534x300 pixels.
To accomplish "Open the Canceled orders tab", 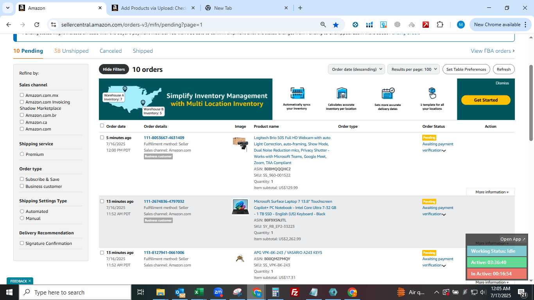I will [111, 51].
